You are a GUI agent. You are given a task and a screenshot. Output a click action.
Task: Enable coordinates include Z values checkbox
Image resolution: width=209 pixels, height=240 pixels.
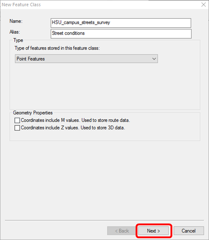17,128
